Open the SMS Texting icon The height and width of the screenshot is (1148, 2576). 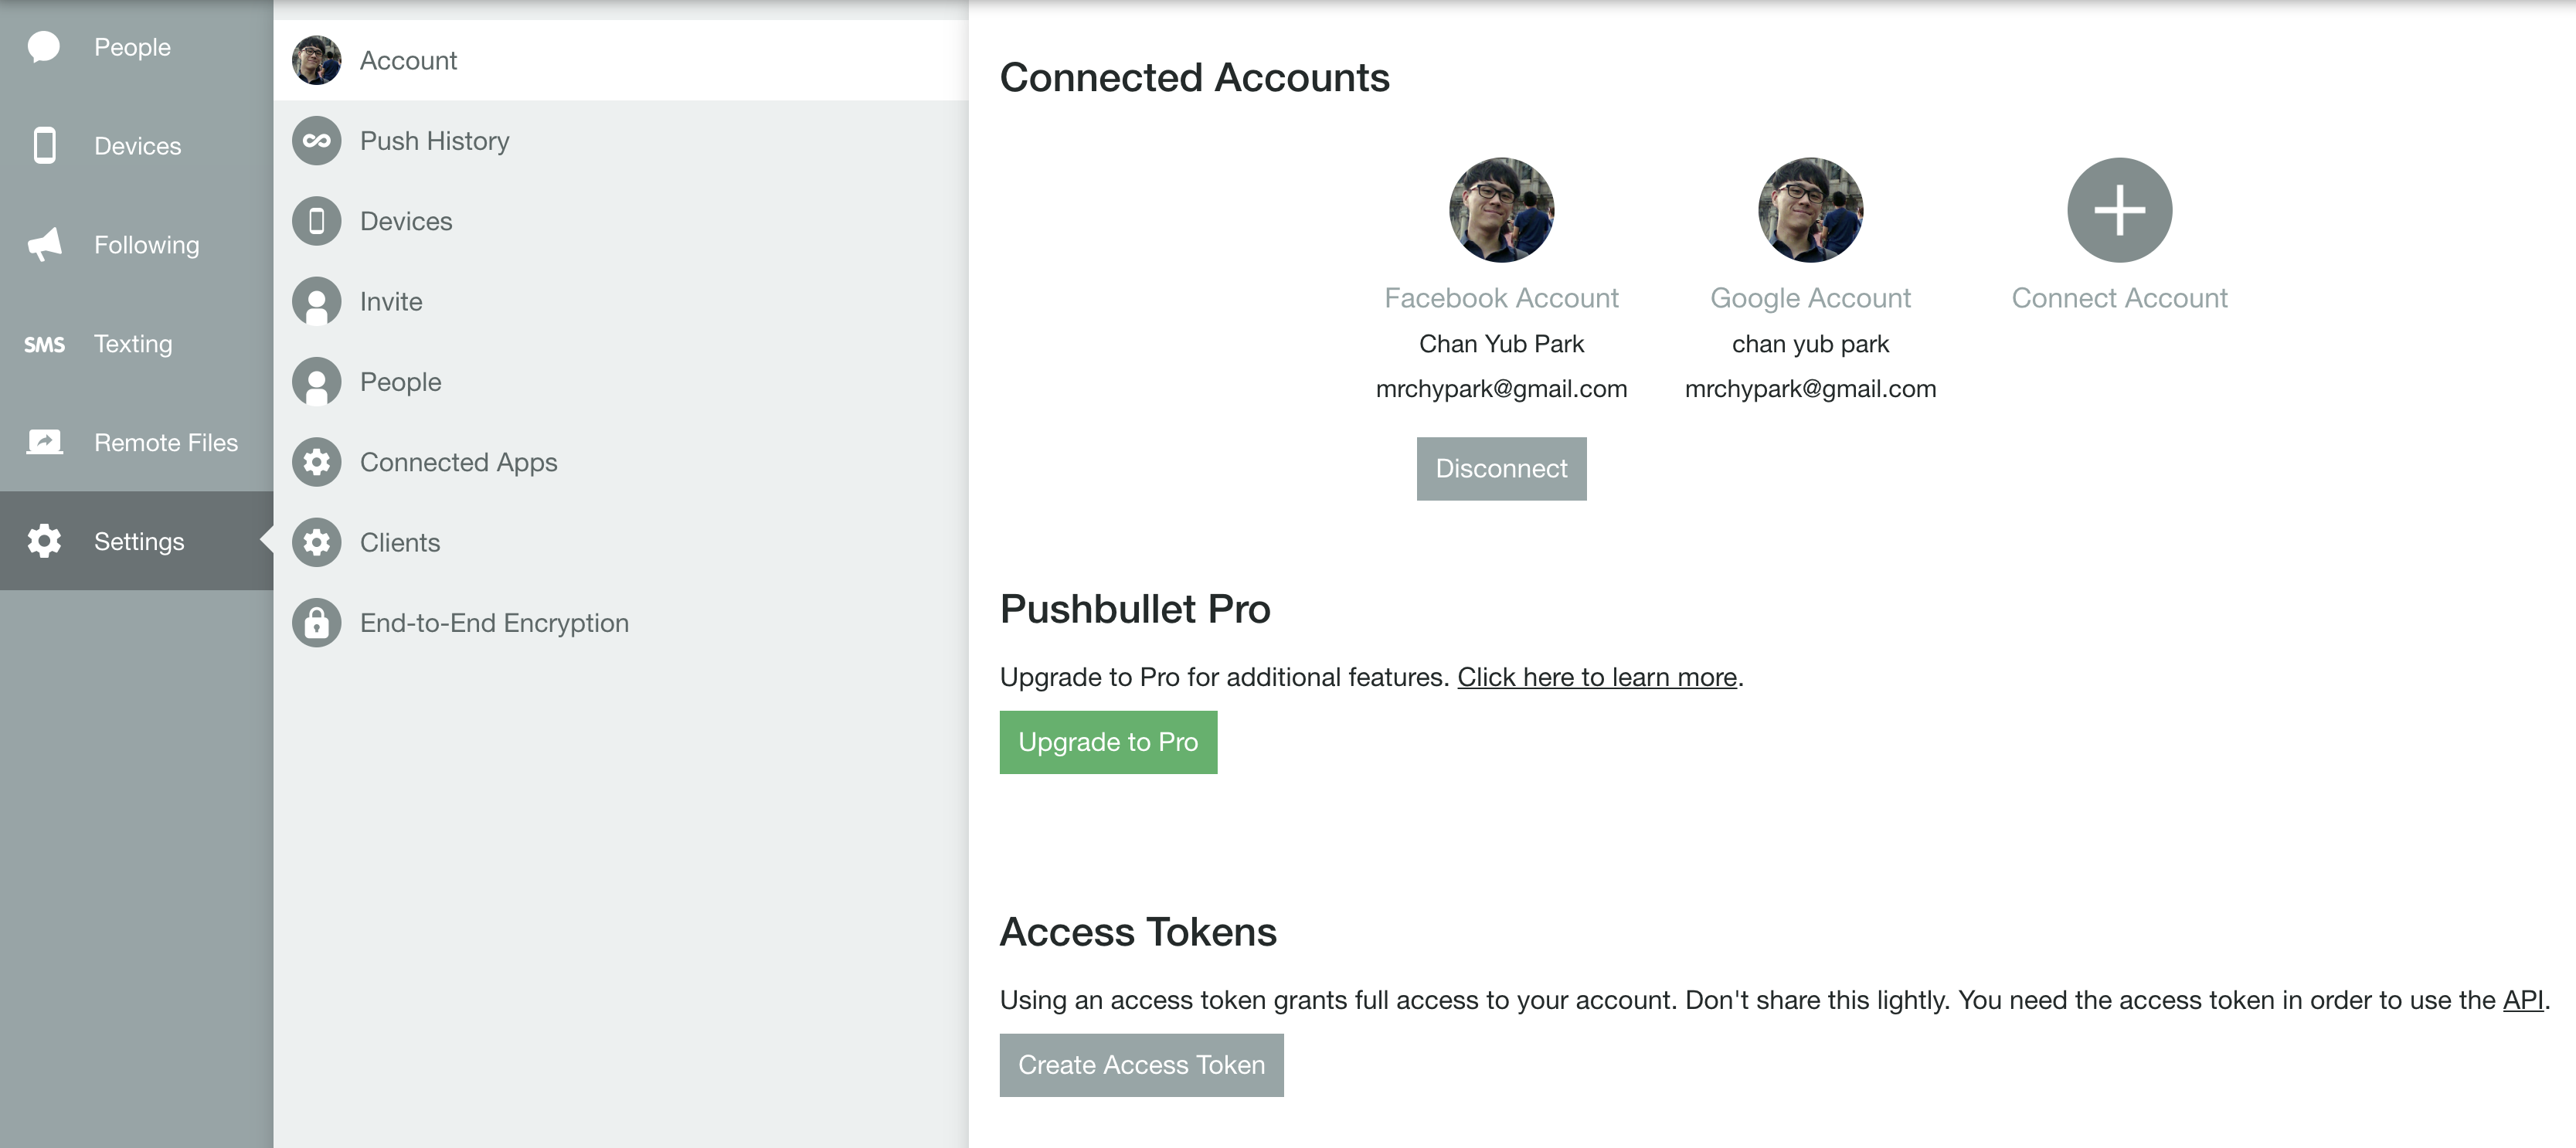click(x=44, y=344)
